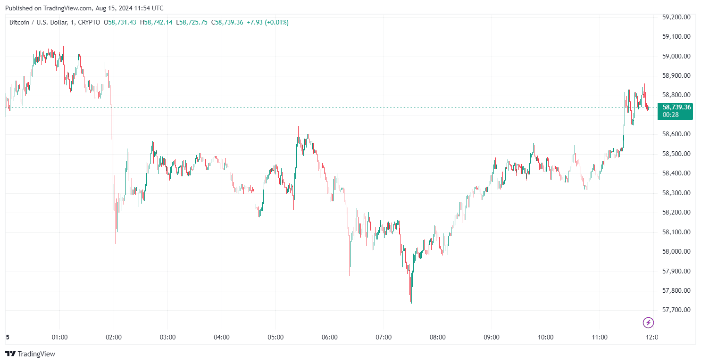Click the 59,000.00 price axis label
This screenshot has height=363, width=701.
[x=676, y=56]
